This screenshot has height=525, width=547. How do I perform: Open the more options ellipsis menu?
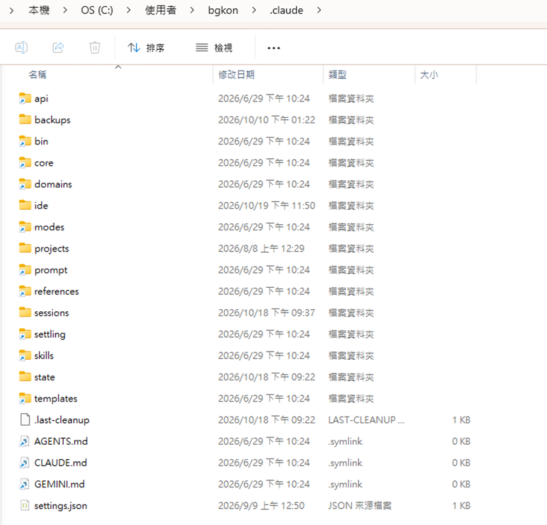274,48
